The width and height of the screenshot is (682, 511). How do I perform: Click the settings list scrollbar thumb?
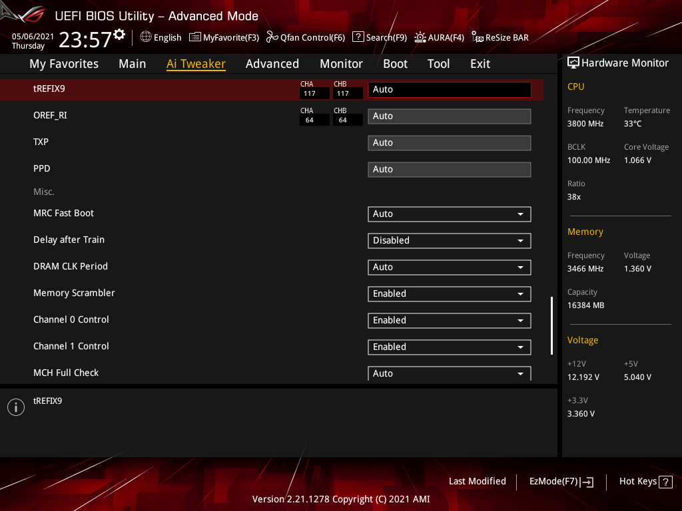coord(551,325)
